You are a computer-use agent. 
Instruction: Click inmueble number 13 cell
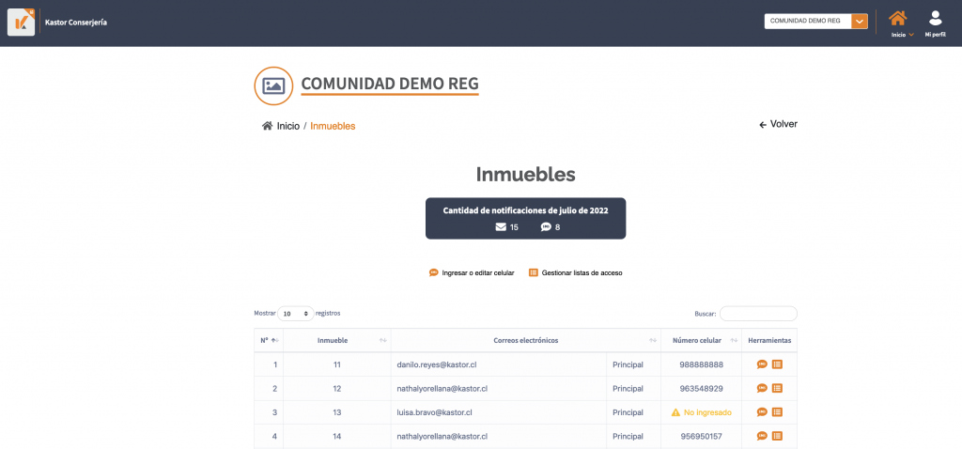point(337,412)
